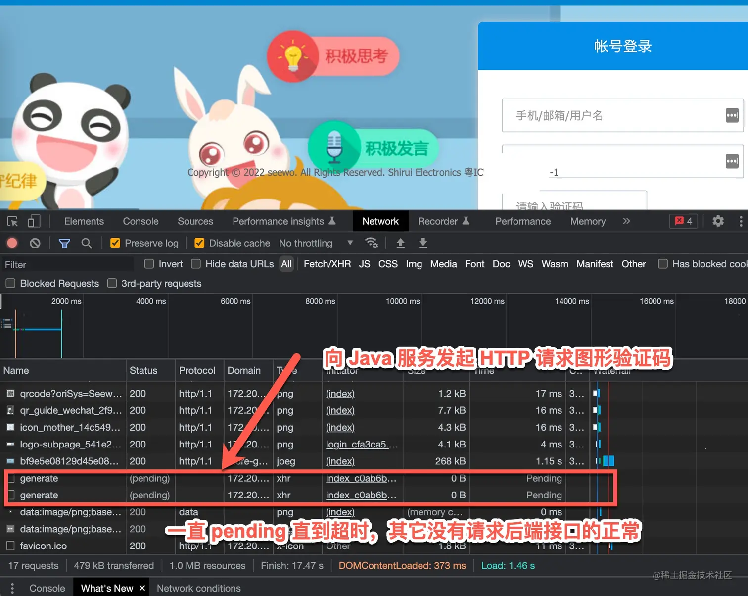Stop recording network log red button
The image size is (748, 596).
coord(12,243)
